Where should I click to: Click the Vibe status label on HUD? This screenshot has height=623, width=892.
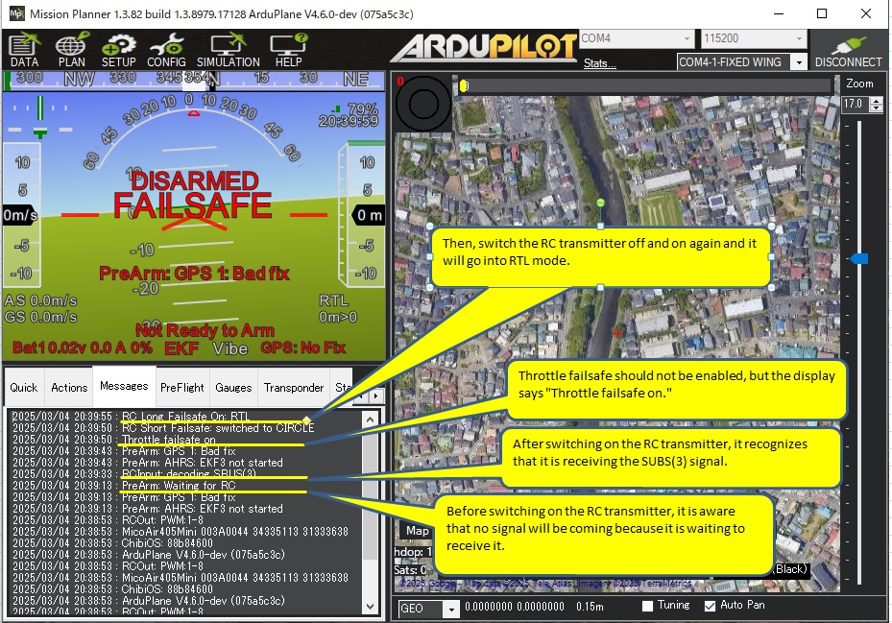pyautogui.click(x=230, y=348)
